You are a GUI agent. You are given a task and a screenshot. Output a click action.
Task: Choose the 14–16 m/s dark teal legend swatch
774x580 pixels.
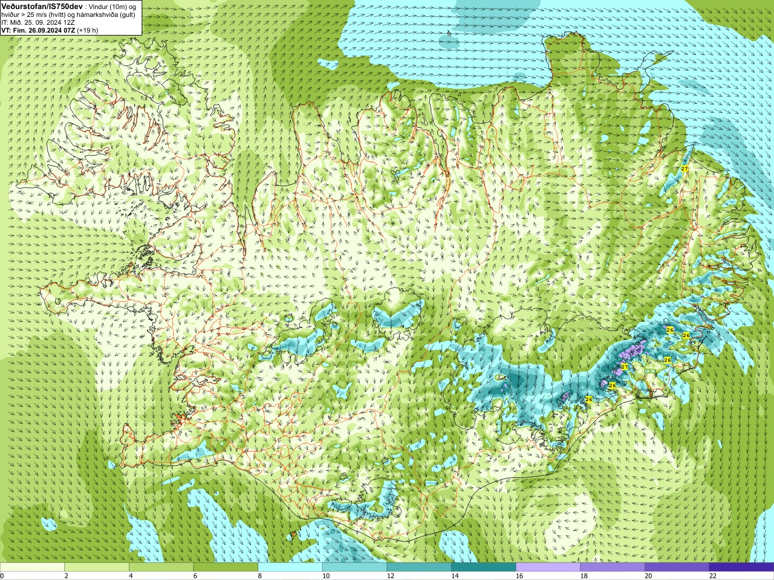(484, 567)
